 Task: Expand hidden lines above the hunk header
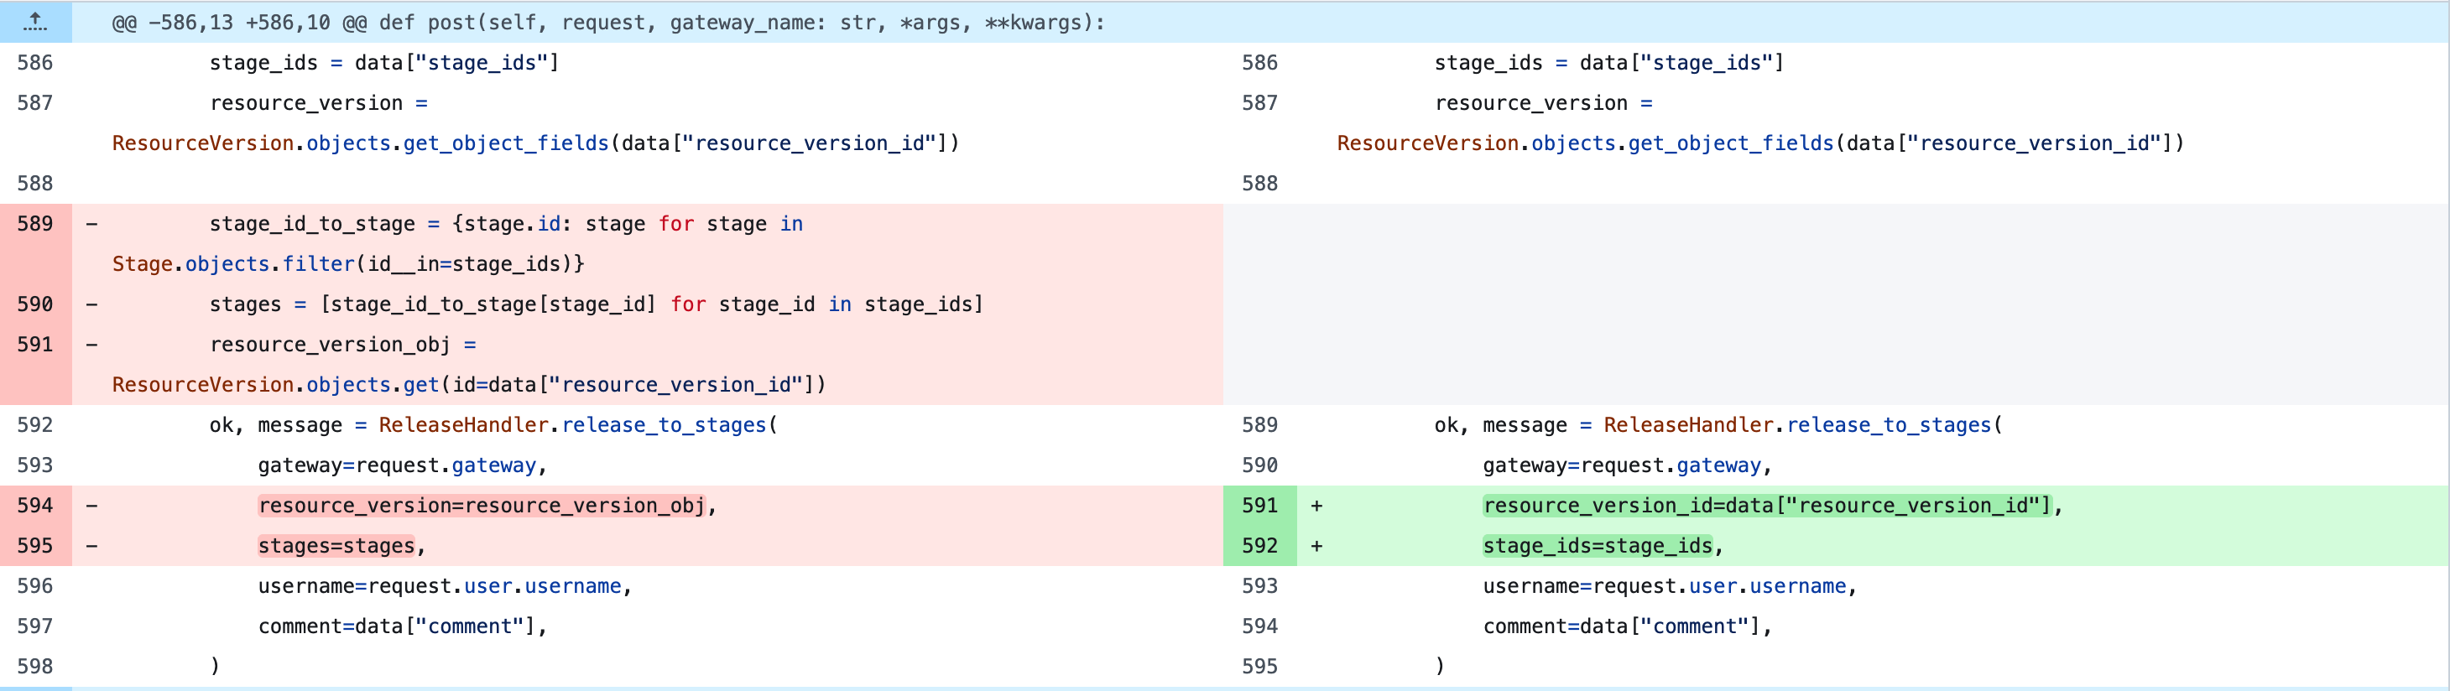coord(35,21)
